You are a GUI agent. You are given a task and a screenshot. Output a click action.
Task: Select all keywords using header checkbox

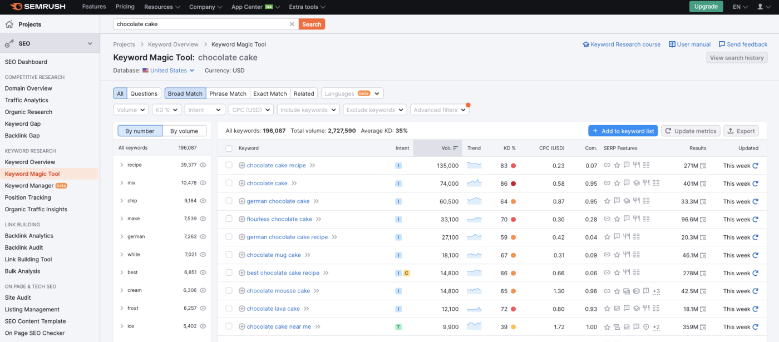[229, 148]
